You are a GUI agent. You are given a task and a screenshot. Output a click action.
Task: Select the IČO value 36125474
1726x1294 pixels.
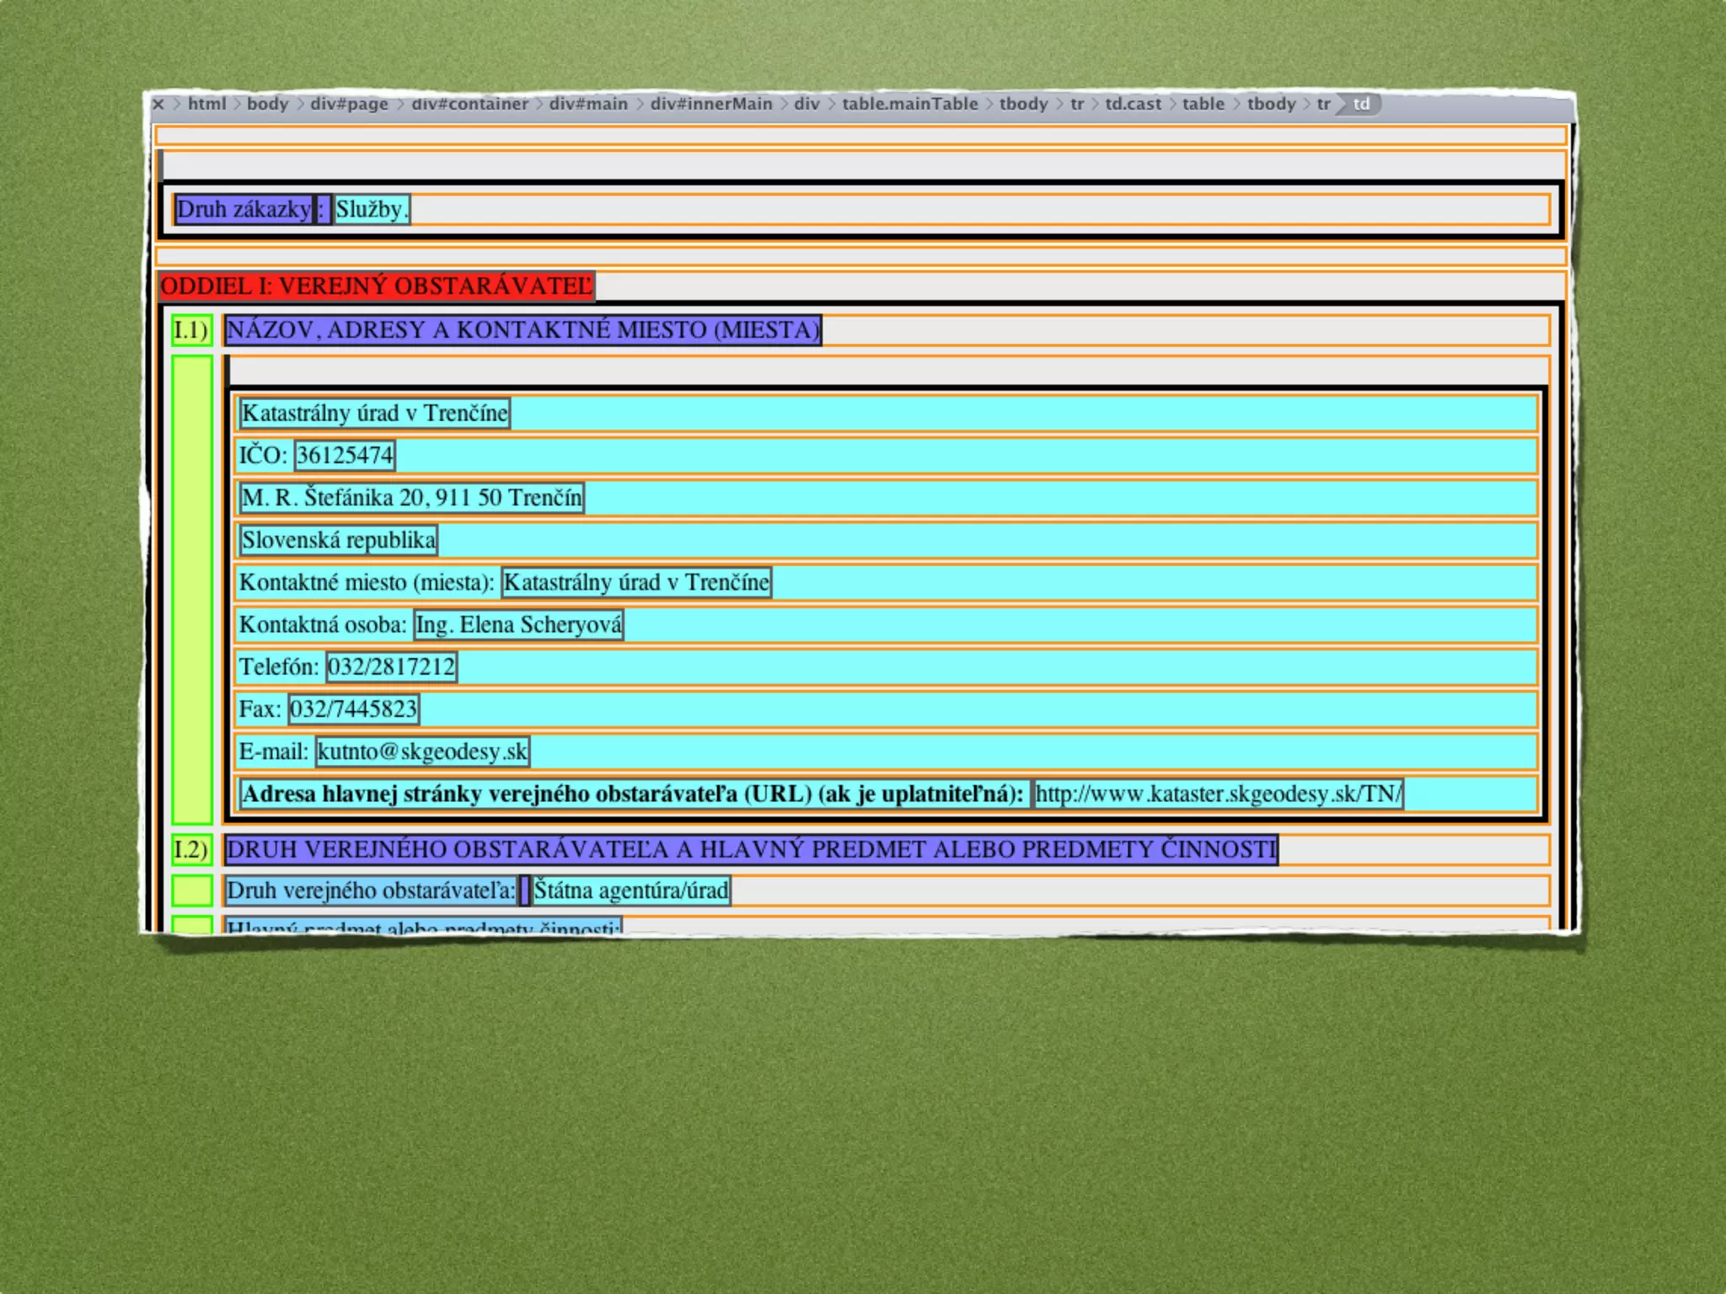coord(345,456)
